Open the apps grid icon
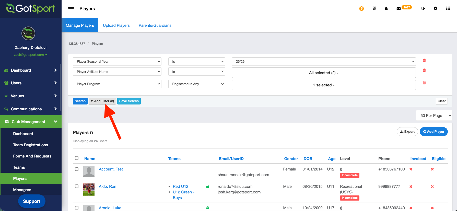The height and width of the screenshot is (211, 457). tap(448, 8)
